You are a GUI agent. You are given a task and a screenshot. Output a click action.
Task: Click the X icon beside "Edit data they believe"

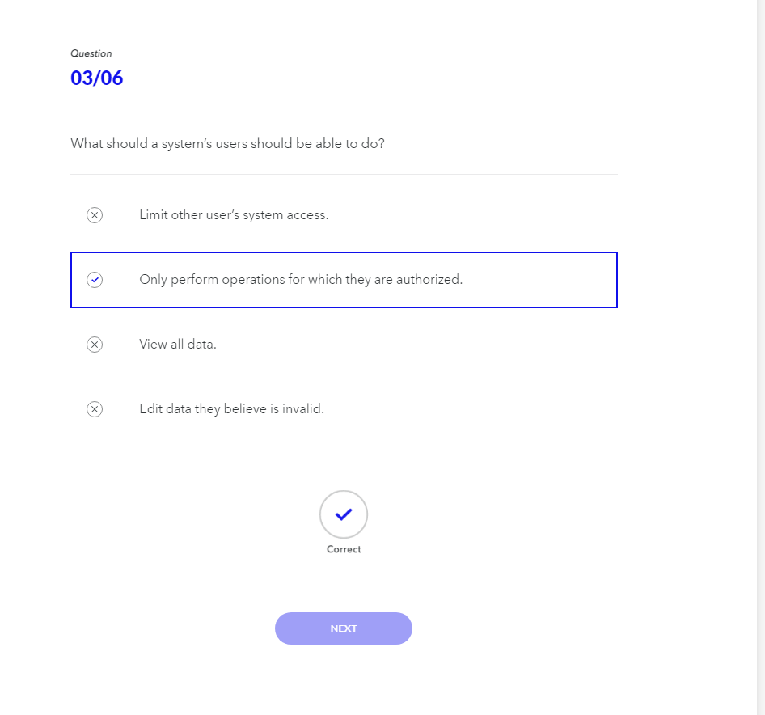pos(95,409)
